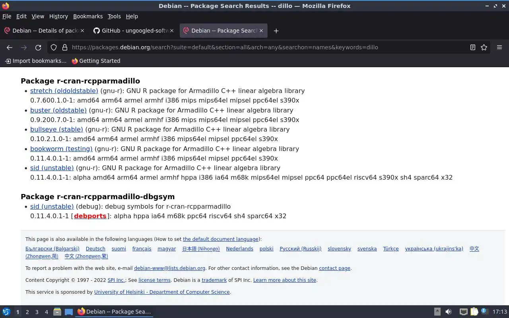This screenshot has width=509, height=318.
Task: Open the trademark link
Action: [214, 280]
